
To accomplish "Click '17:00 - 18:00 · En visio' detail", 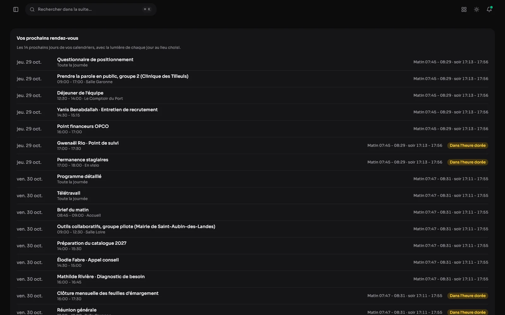I will pos(78,165).
